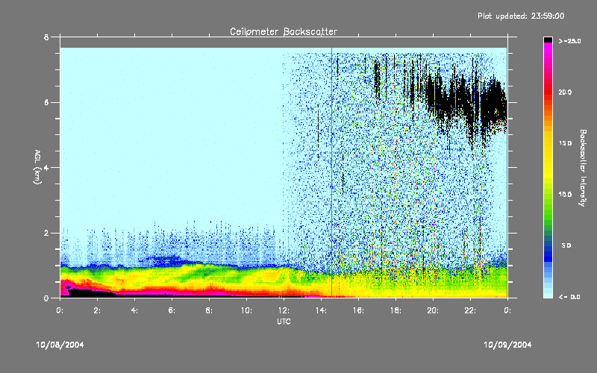Screen dimensions: 597x373
Task: Click the x-axis tick label '22:'
Action: (470, 310)
